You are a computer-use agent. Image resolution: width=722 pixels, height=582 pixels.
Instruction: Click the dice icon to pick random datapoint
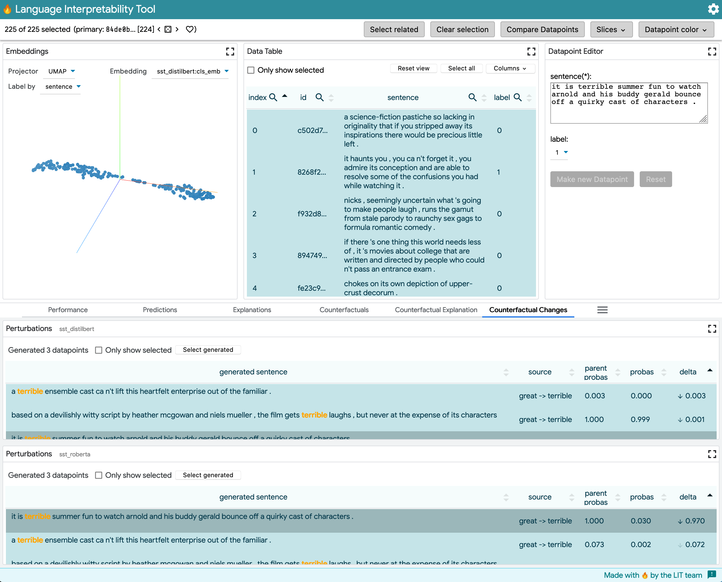[168, 29]
